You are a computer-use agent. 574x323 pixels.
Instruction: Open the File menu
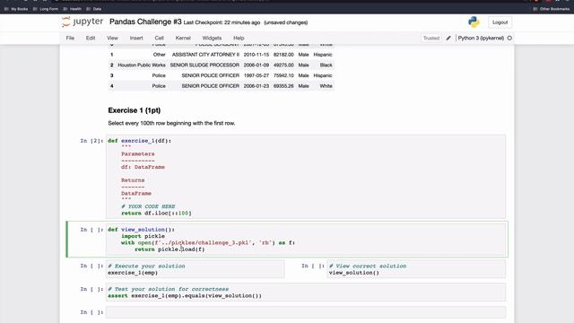[x=70, y=38]
